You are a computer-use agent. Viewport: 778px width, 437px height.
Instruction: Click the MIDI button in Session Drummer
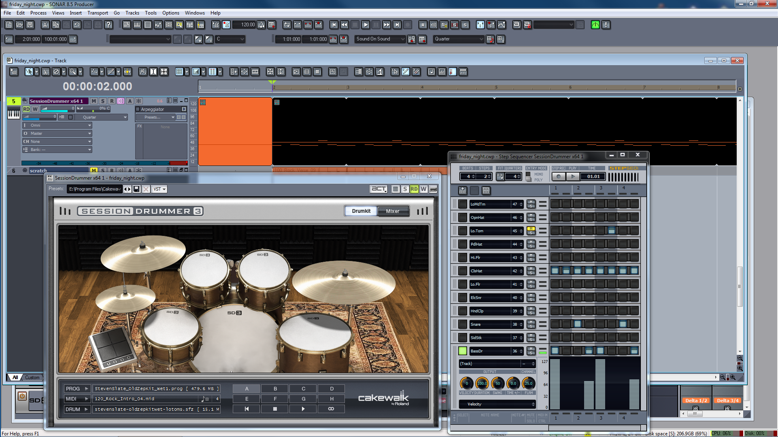click(77, 399)
